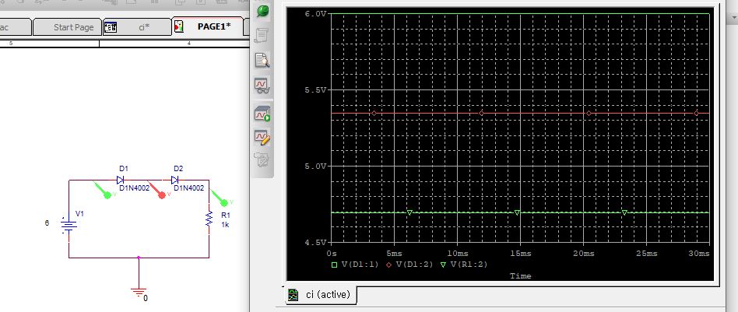Viewport: 738px width, 312px height.
Task: Select the V1 reference label
Action: pos(80,214)
